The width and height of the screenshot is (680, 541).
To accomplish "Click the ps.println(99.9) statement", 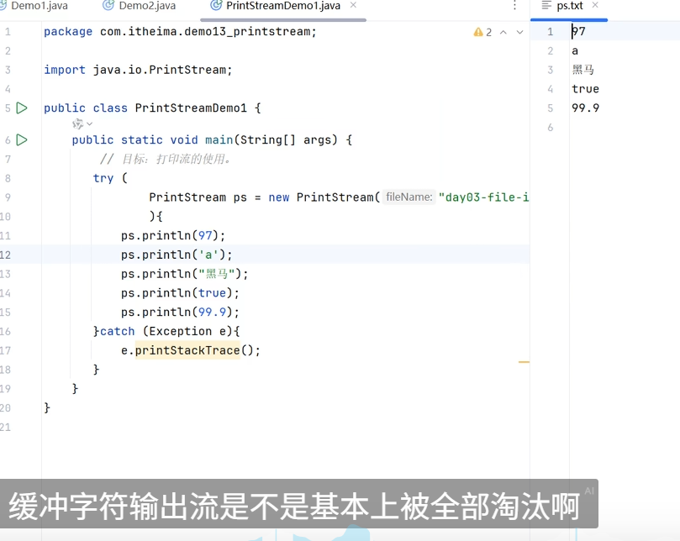I will click(x=180, y=312).
